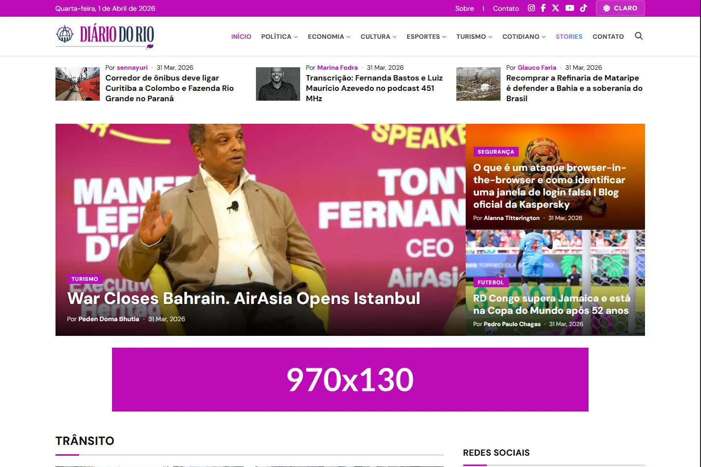701x467 pixels.
Task: Open the RD Congo supera Jamaica headline
Action: point(552,304)
